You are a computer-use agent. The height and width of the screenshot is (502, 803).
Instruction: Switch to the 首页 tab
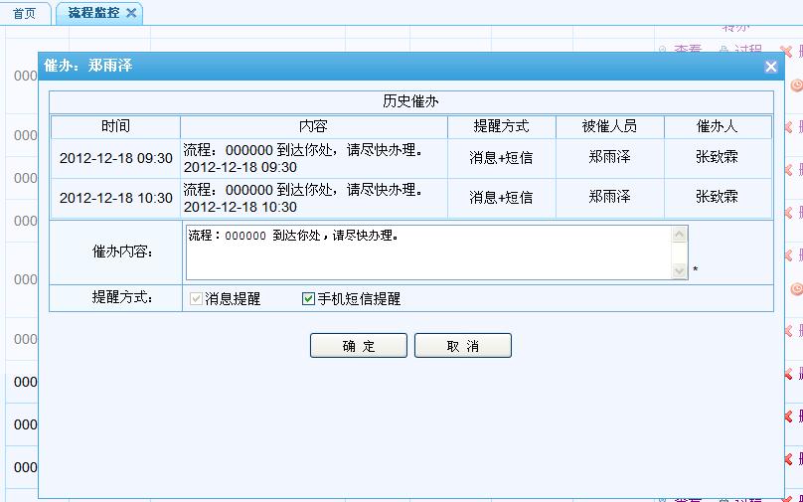[x=25, y=14]
